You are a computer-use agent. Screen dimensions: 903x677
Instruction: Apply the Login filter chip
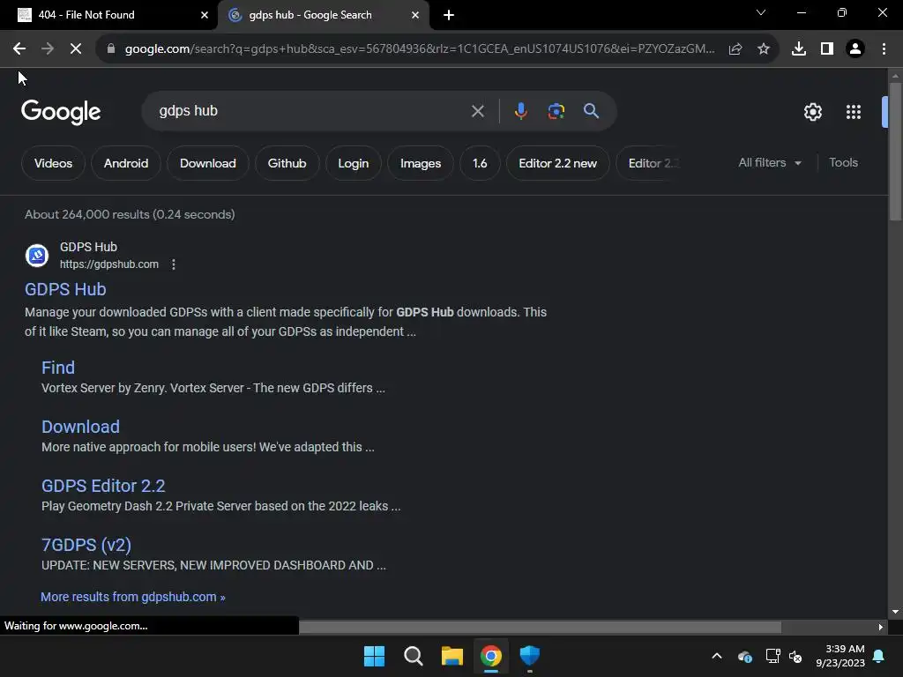tap(353, 163)
